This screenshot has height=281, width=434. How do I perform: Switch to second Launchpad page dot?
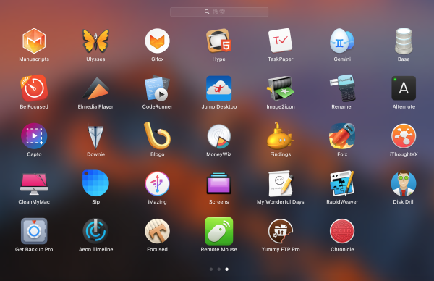click(219, 269)
